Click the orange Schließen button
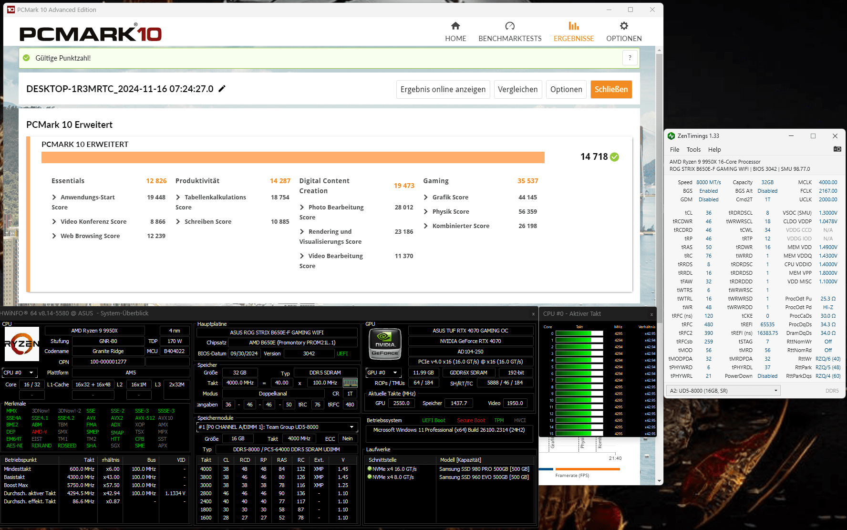847x530 pixels. point(611,89)
